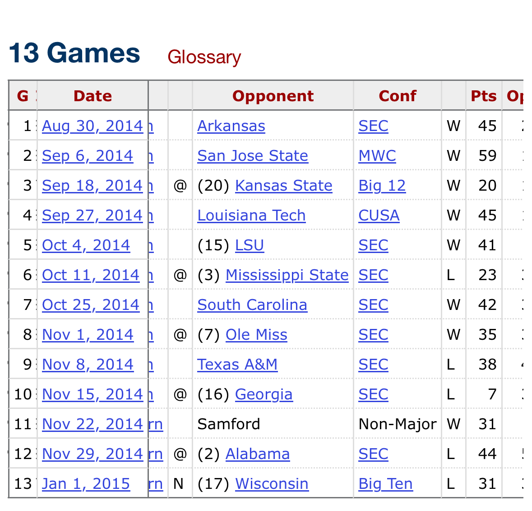Image resolution: width=532 pixels, height=511 pixels.
Task: Sort by Pts column header
Action: click(483, 96)
